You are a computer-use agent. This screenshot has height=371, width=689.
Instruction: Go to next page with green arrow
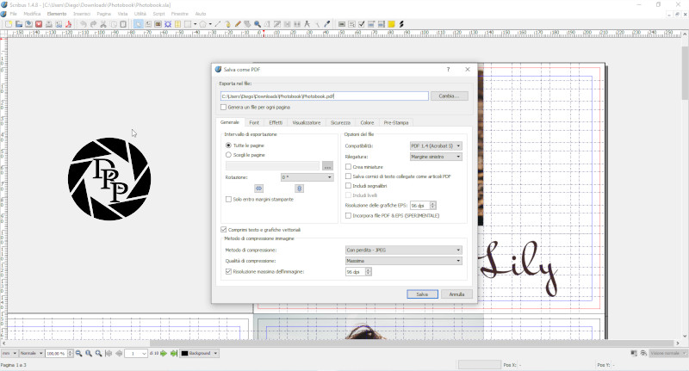point(164,354)
